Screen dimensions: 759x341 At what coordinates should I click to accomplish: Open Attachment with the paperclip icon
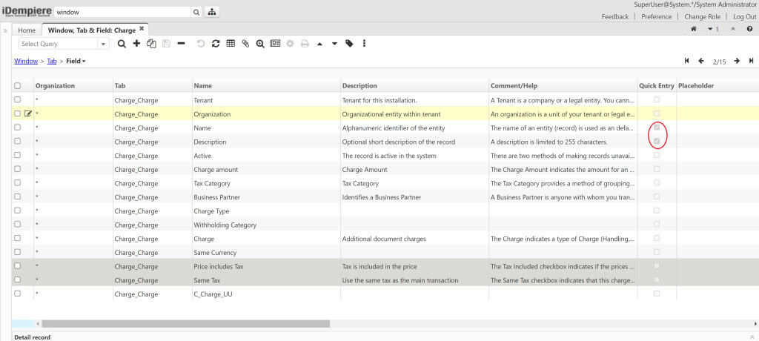click(x=245, y=44)
